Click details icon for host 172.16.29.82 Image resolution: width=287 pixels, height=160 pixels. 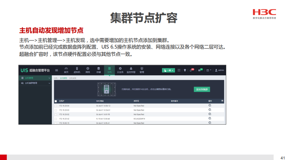[x=210, y=114]
